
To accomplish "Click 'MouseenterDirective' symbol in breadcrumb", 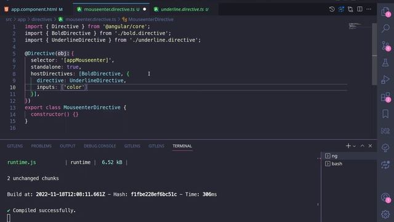I will [151, 19].
